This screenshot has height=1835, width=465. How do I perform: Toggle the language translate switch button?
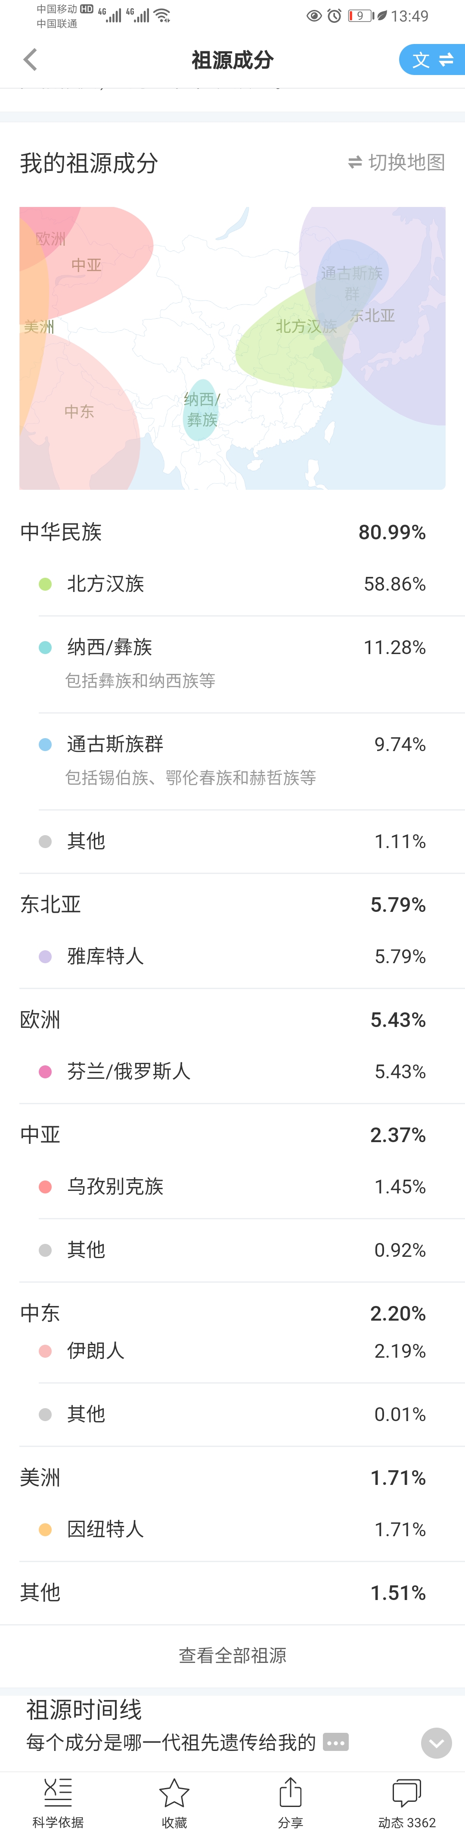(432, 60)
